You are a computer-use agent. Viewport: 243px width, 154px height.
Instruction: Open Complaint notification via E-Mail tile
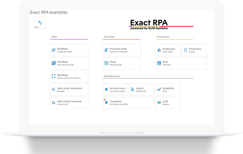[128, 103]
